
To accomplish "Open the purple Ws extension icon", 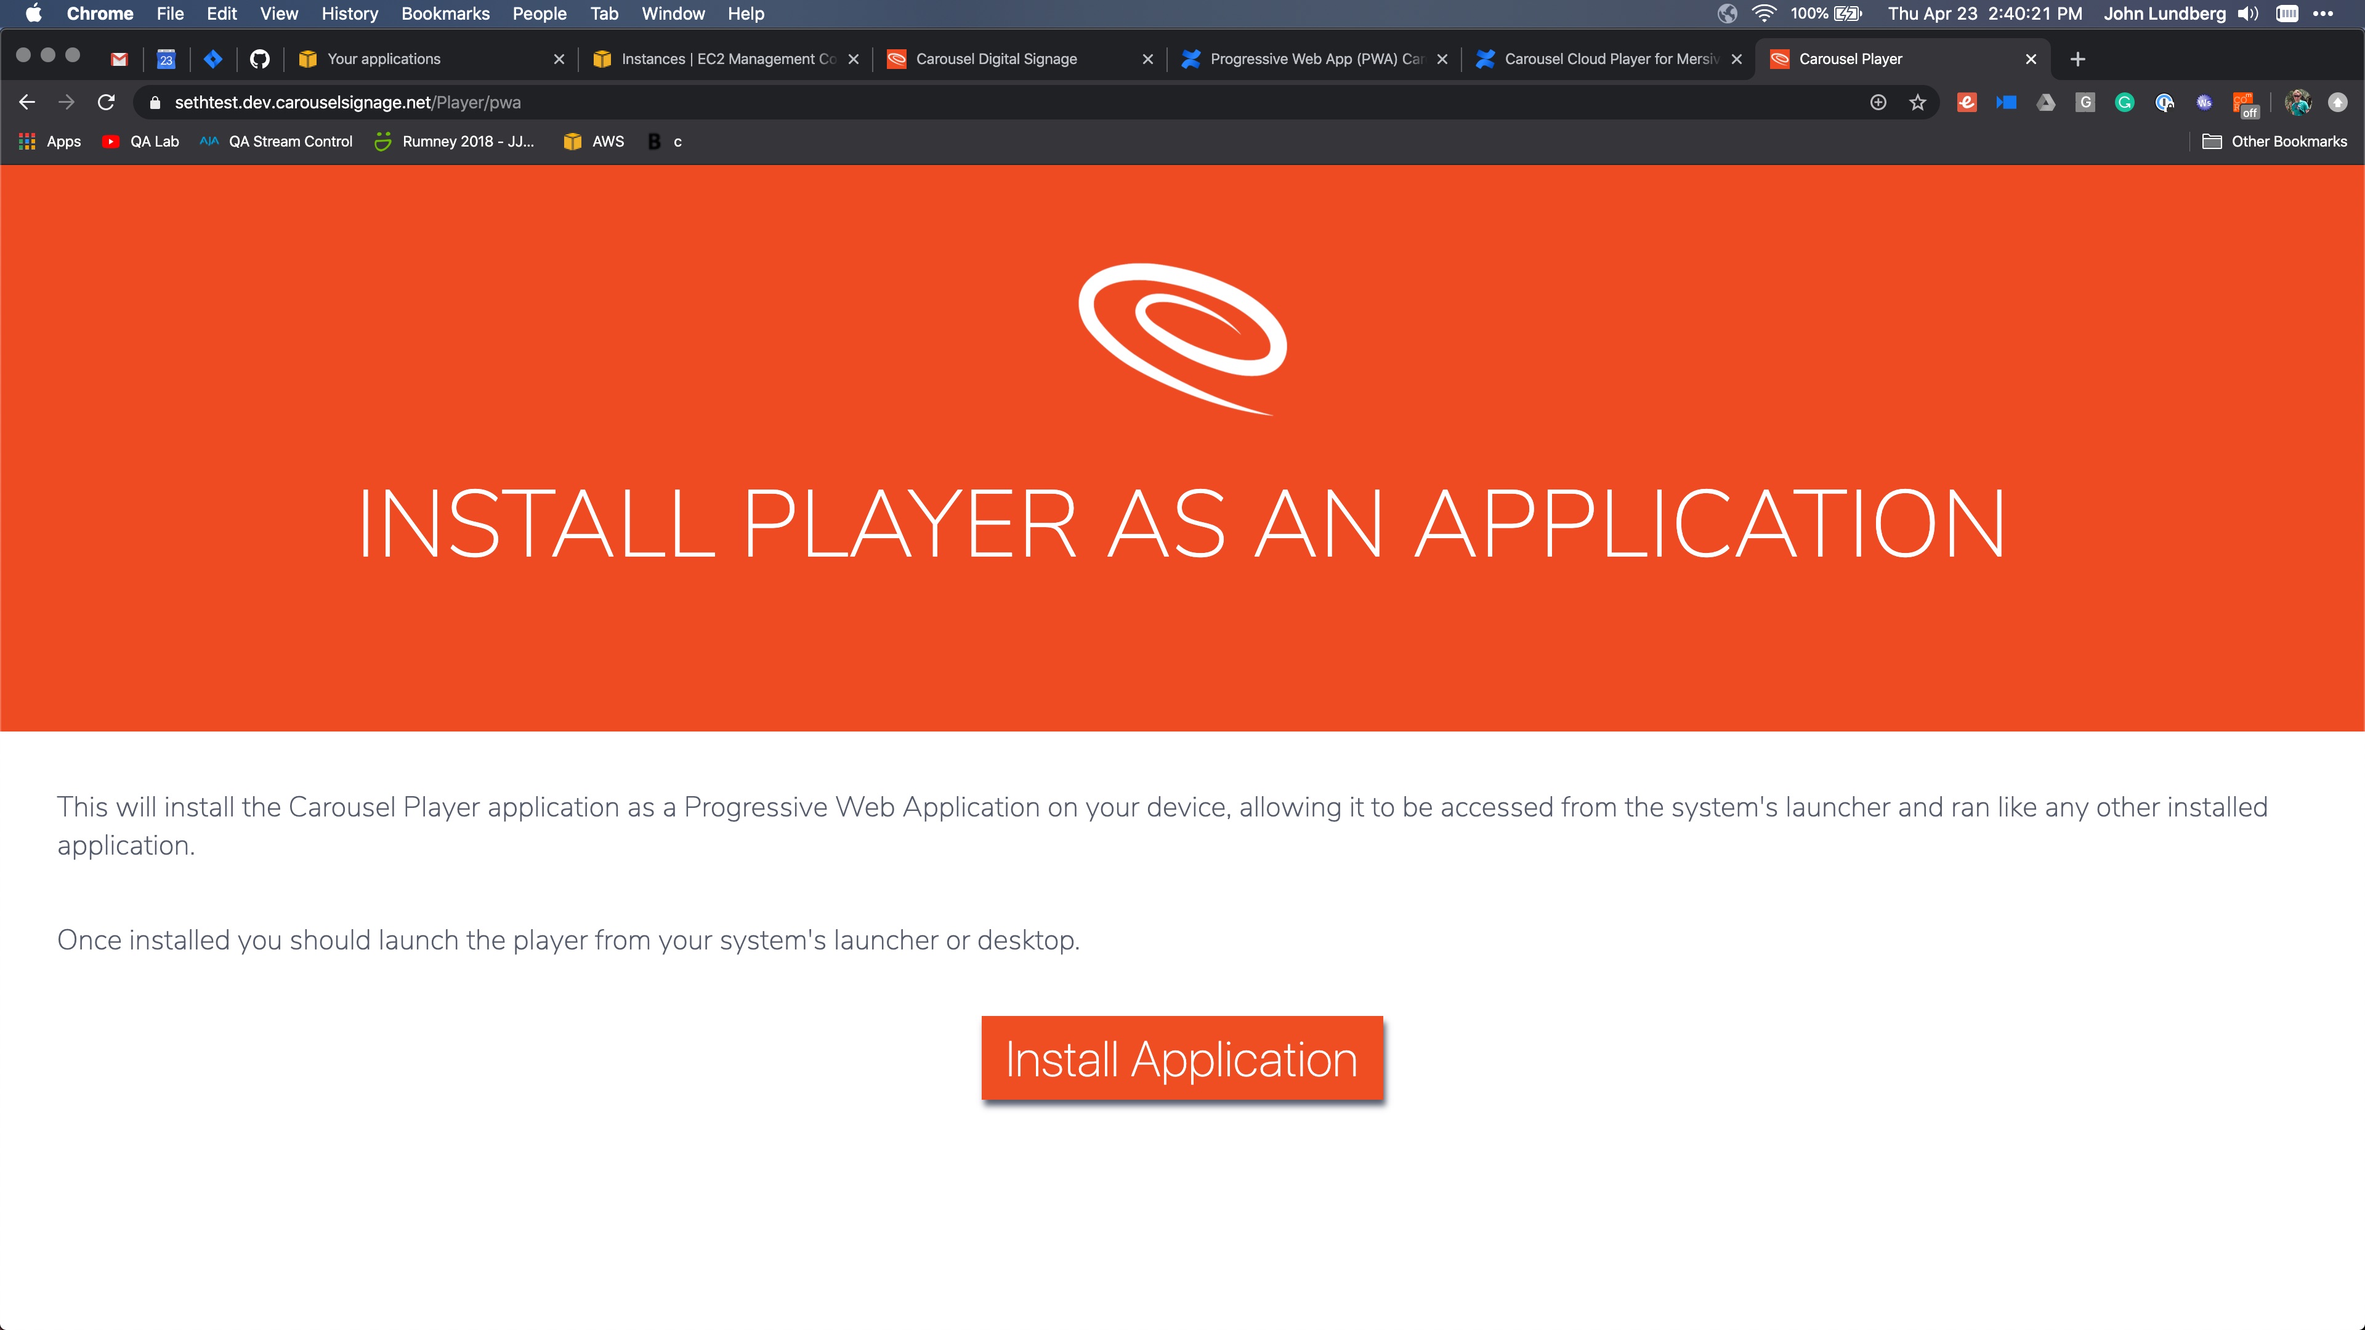I will [x=2204, y=102].
